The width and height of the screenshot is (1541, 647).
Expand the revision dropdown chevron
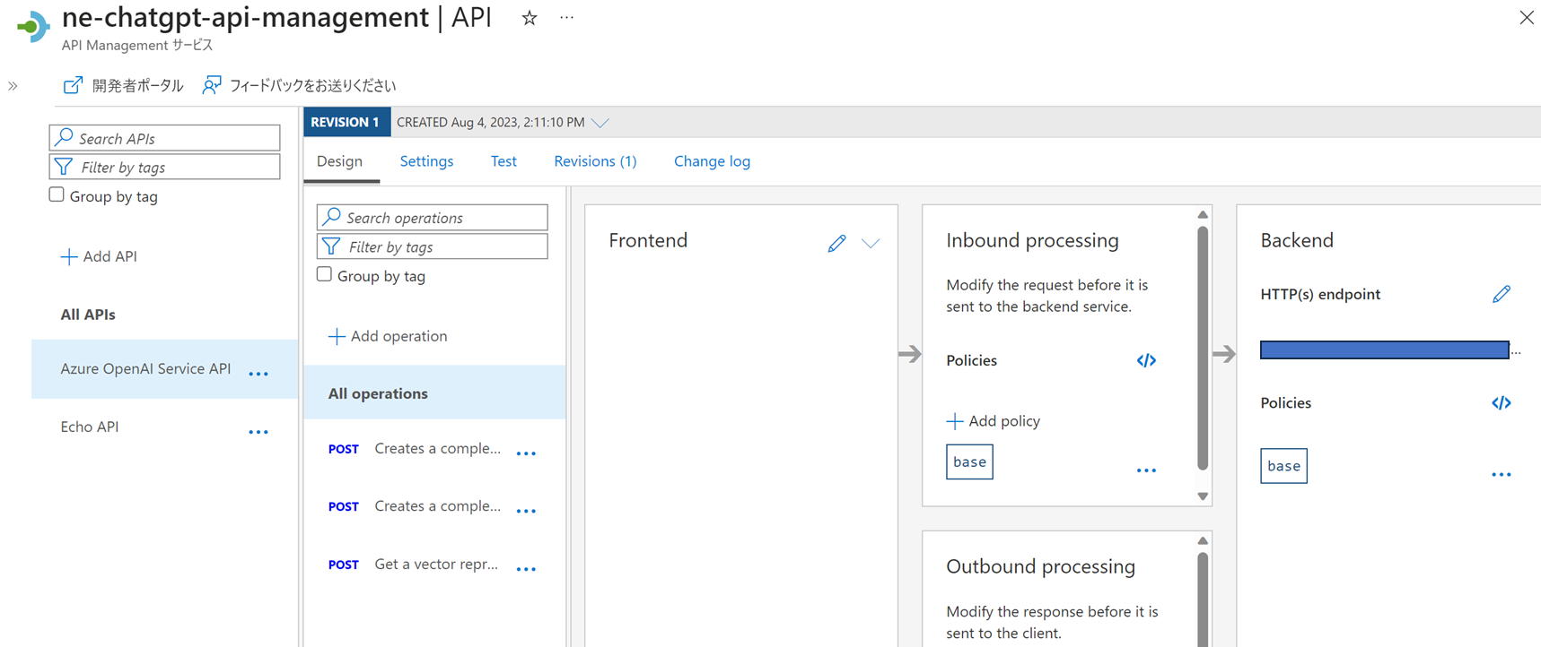(600, 123)
